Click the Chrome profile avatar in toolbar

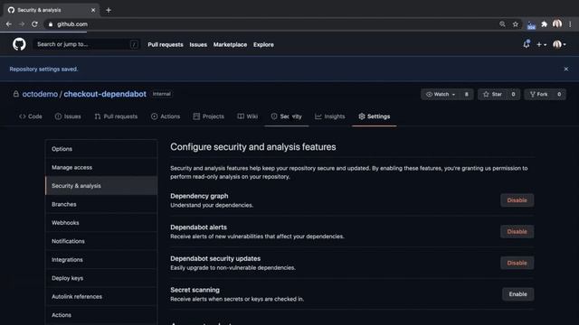tap(557, 24)
